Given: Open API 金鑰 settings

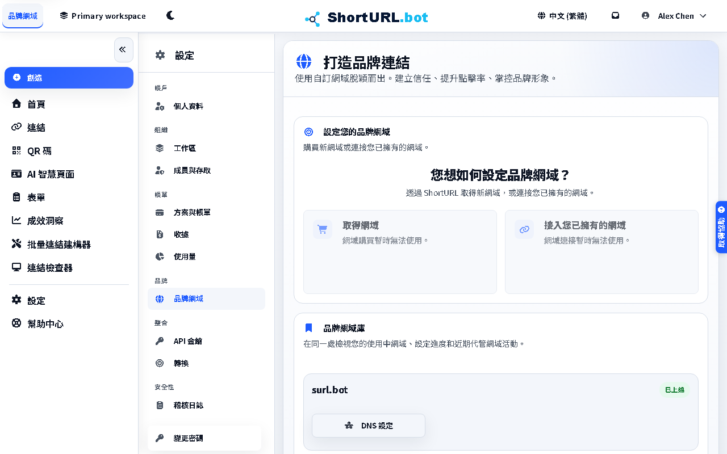Looking at the screenshot, I should coord(206,341).
